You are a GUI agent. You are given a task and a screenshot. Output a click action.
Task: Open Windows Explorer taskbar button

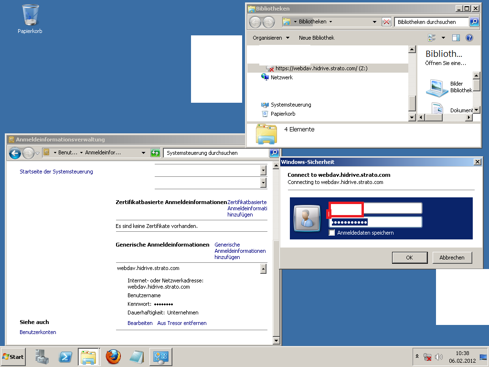coord(89,357)
